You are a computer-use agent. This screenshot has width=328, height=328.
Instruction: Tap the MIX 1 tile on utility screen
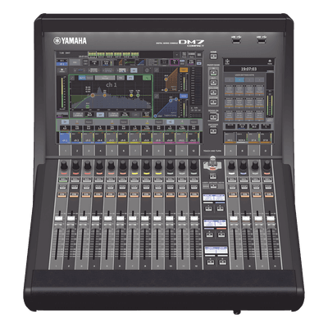pos(230,137)
